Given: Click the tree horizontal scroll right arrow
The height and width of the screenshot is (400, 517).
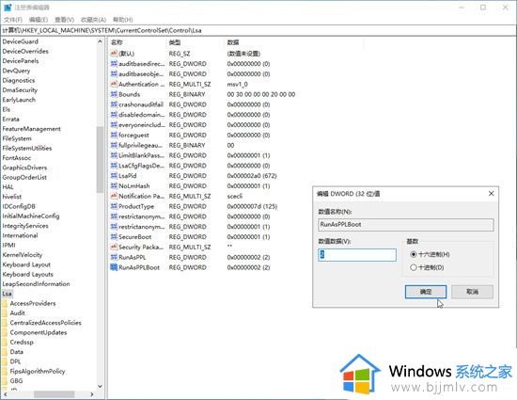Looking at the screenshot, I should pyautogui.click(x=92, y=394).
